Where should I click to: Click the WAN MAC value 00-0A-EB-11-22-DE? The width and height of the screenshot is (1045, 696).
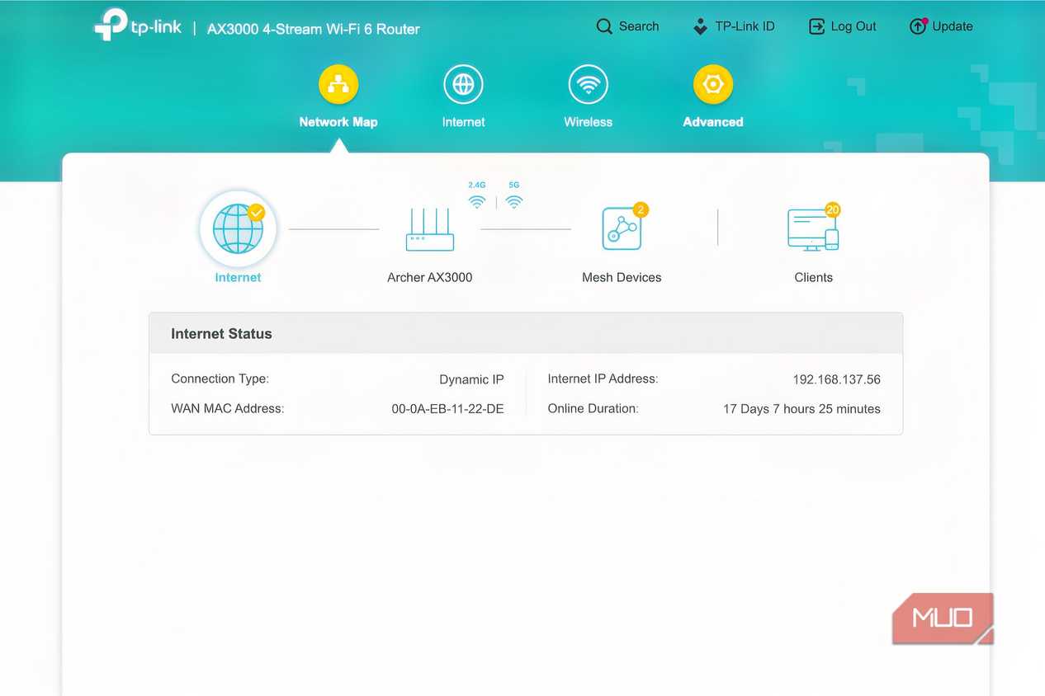(447, 409)
